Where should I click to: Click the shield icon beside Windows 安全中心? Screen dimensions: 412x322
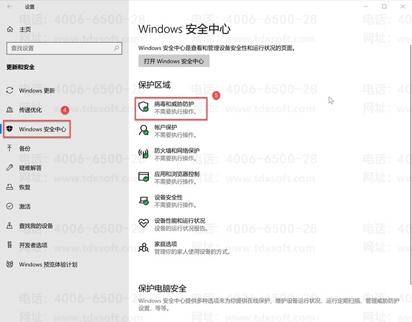tap(10, 129)
